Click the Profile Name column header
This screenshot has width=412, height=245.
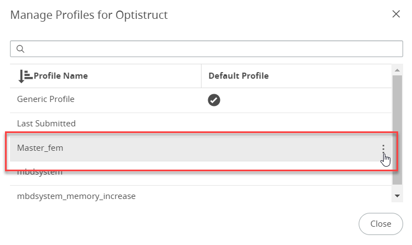coord(61,76)
